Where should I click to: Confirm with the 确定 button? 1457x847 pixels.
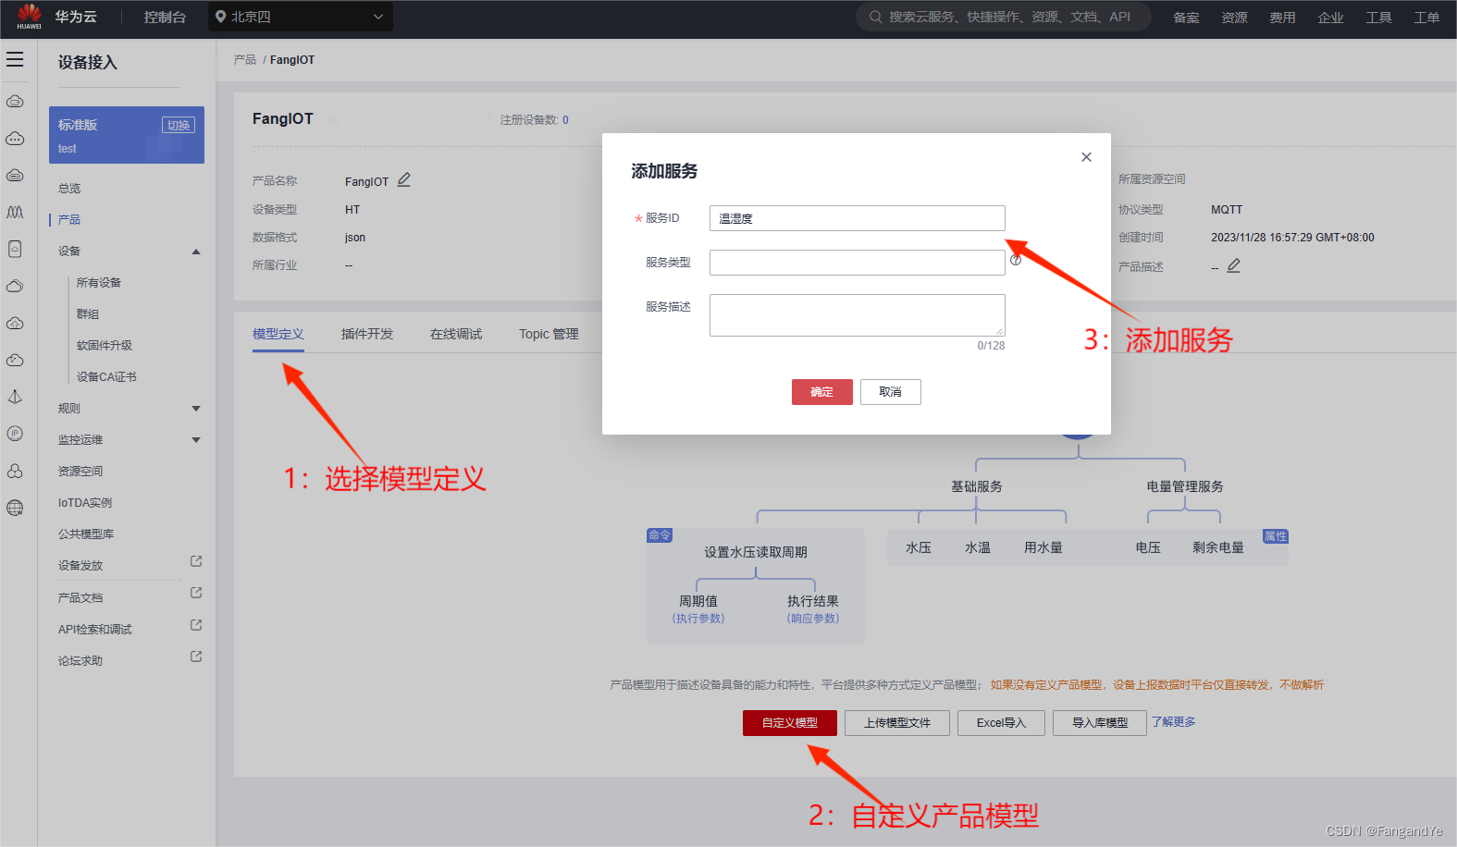pos(822,392)
